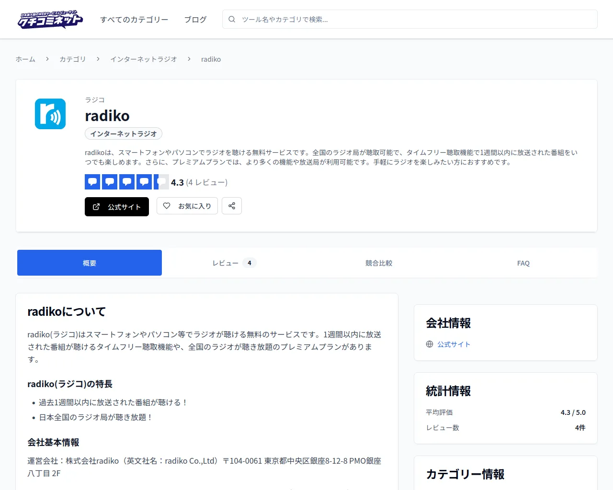Click the radiko app logo image
Image resolution: width=613 pixels, height=490 pixels.
tap(50, 114)
